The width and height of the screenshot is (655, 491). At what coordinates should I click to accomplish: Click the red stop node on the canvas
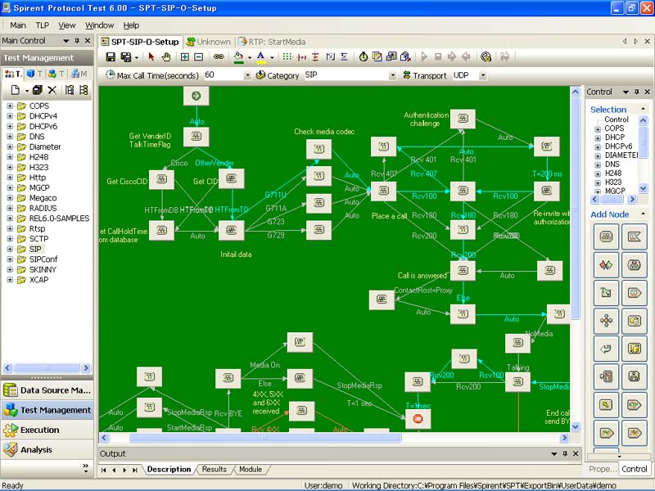tap(418, 419)
